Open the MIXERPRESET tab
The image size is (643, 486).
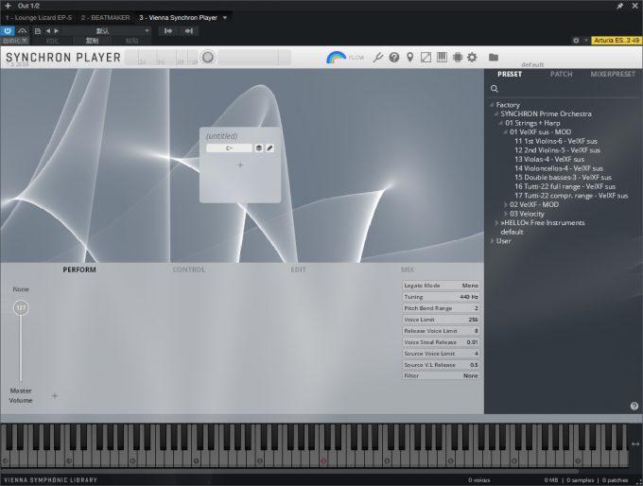pyautogui.click(x=613, y=74)
